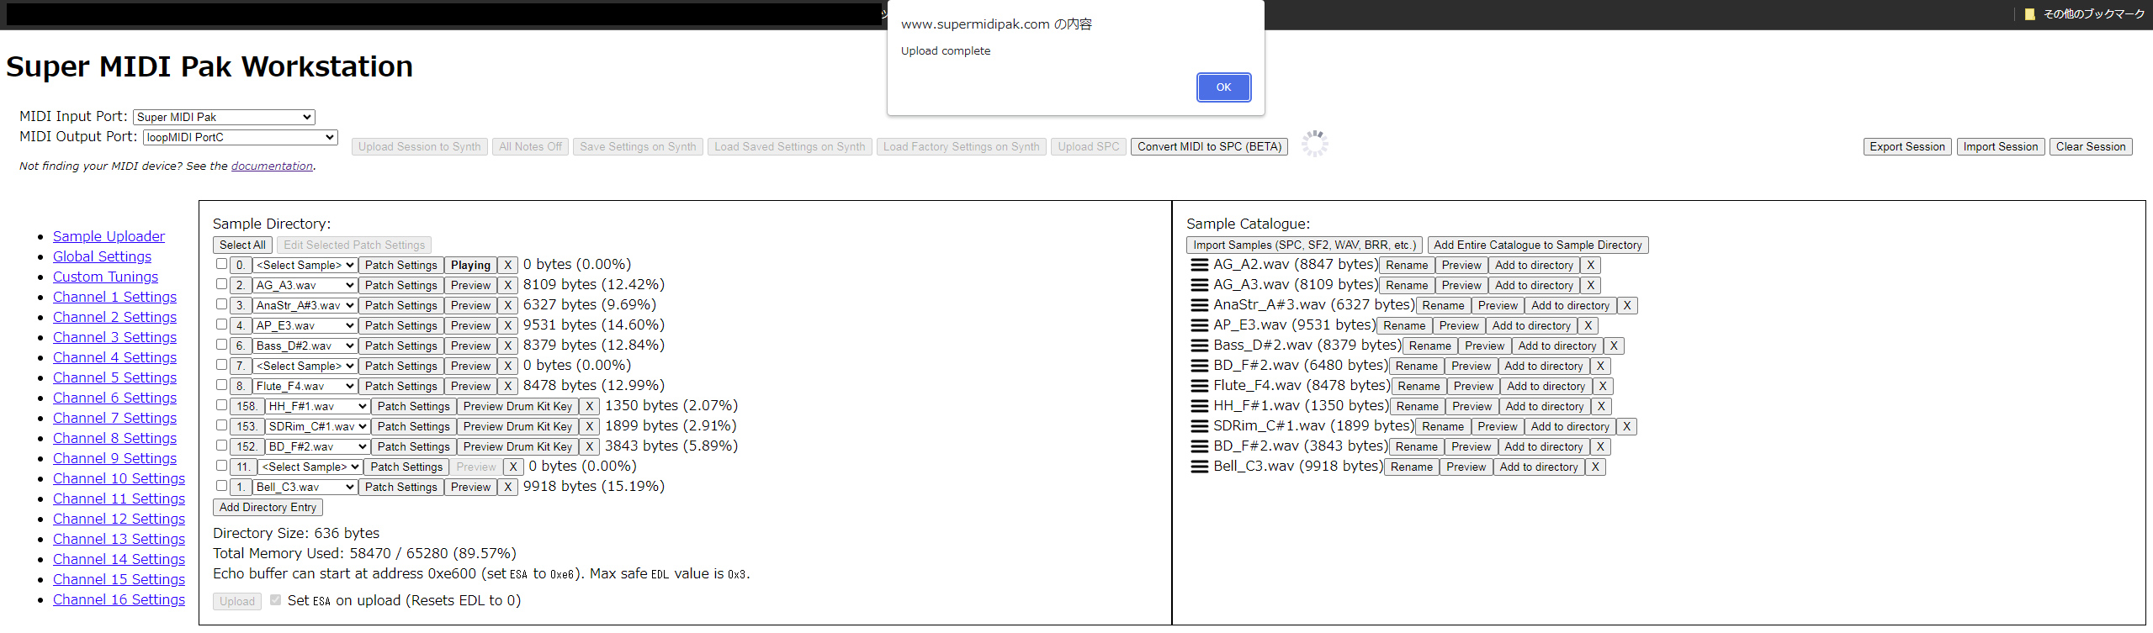Open the sample dropdown for entry 11
2153x633 pixels.
coord(310,467)
